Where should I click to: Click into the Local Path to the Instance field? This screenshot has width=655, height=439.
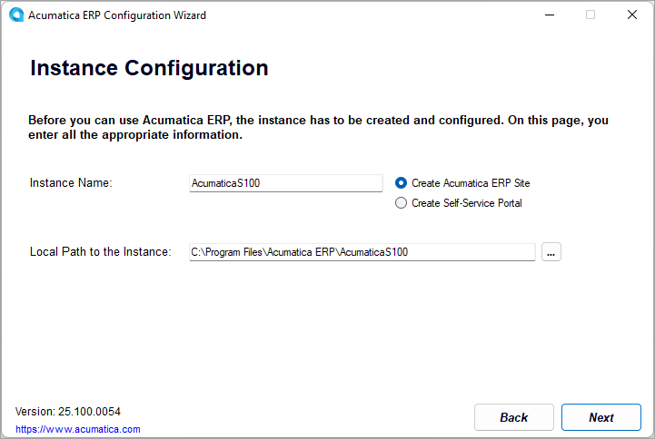[x=362, y=252]
